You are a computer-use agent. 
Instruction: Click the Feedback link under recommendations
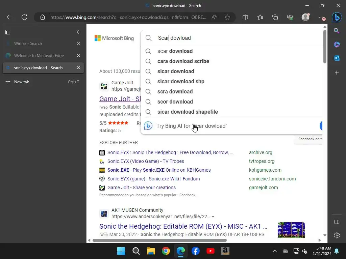pos(187,195)
